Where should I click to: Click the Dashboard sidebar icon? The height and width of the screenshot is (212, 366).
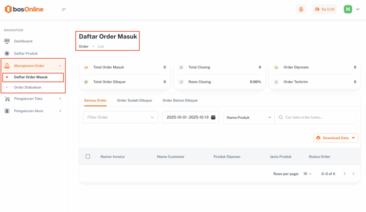7,41
